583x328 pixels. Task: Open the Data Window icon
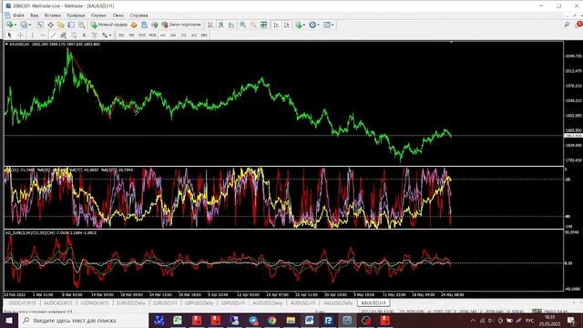click(x=51, y=25)
